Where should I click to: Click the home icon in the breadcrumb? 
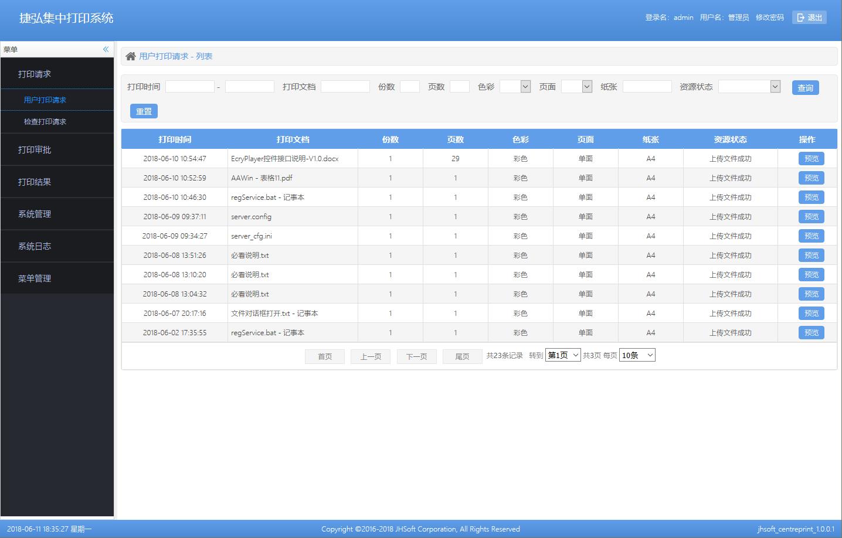tap(130, 56)
